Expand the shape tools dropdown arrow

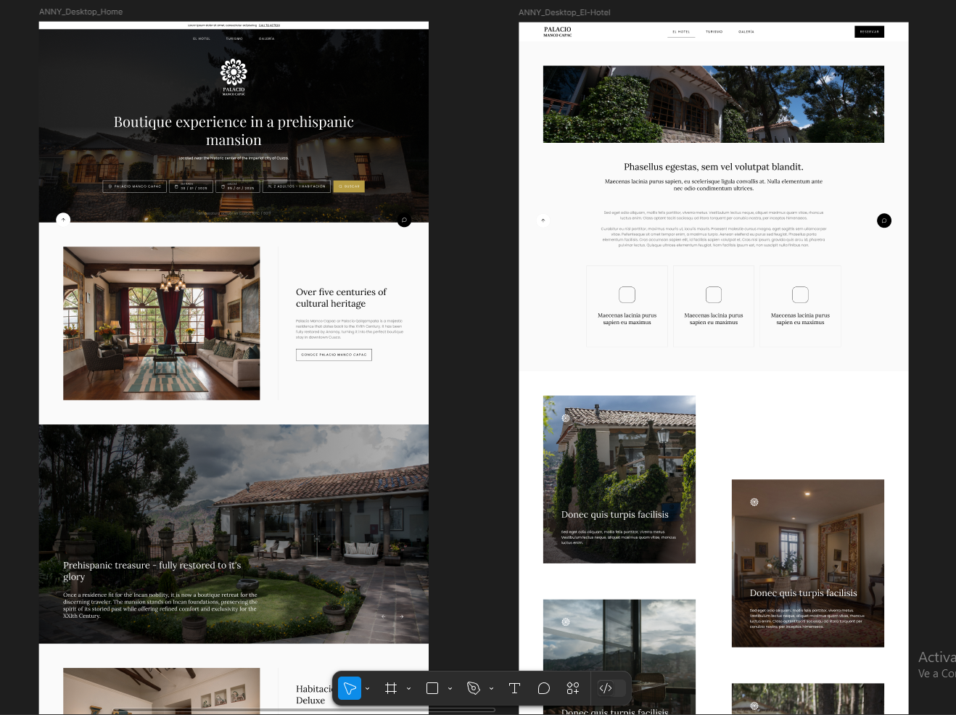(x=450, y=688)
